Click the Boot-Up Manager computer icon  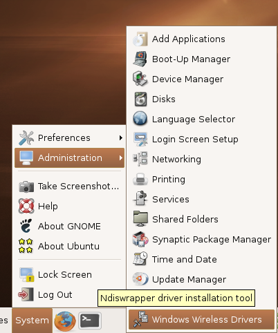140,59
